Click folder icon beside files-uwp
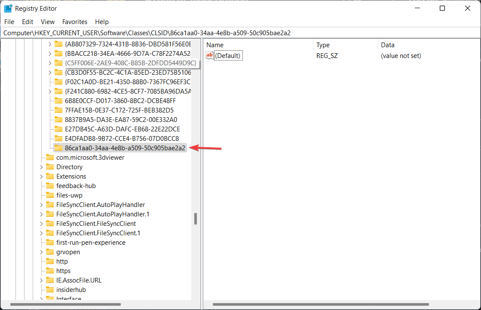Screen dimensions: 481x310 click(50, 195)
